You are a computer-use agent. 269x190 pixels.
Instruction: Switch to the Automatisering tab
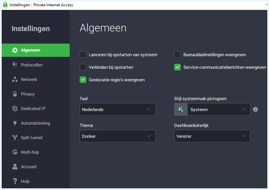[x=36, y=123]
